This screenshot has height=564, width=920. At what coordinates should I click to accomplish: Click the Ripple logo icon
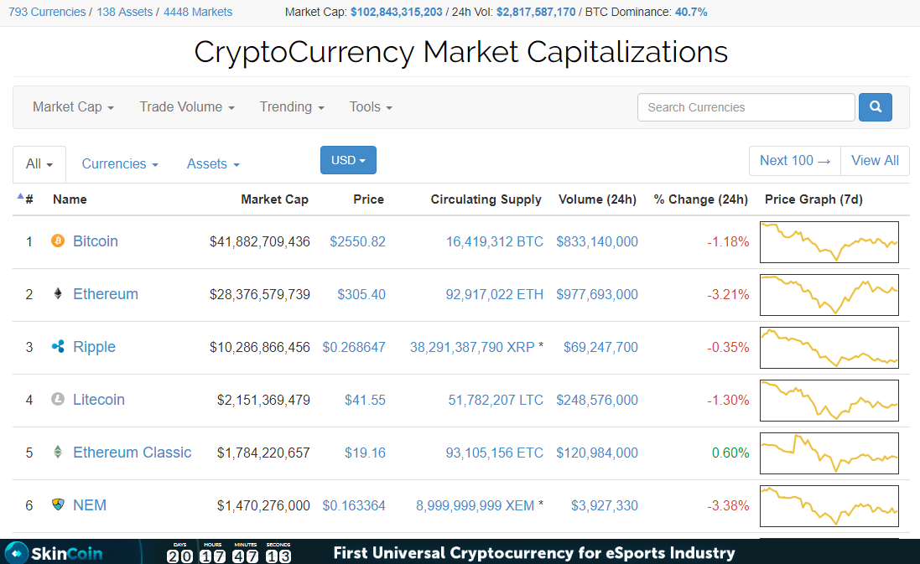pyautogui.click(x=58, y=347)
